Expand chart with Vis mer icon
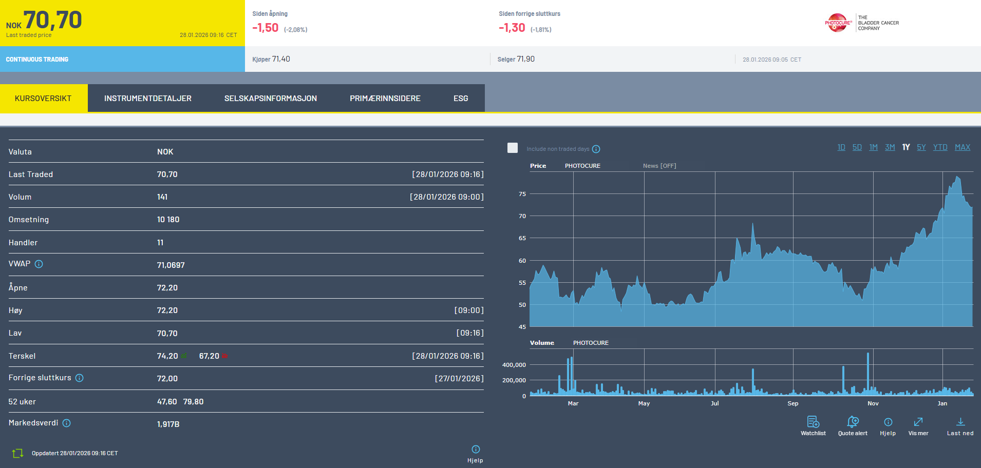The image size is (981, 468). 918,422
